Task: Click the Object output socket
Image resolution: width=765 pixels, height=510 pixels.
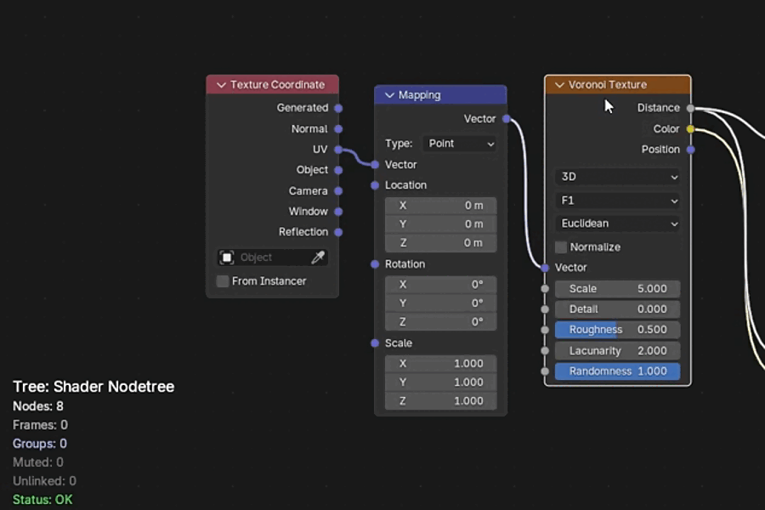Action: (338, 170)
